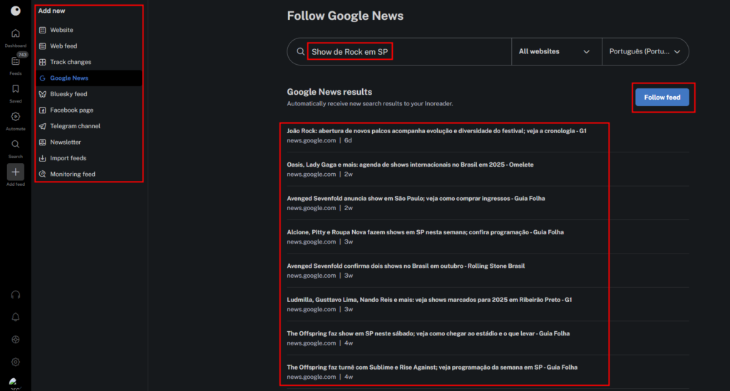Open the Português language dropdown

click(x=644, y=51)
